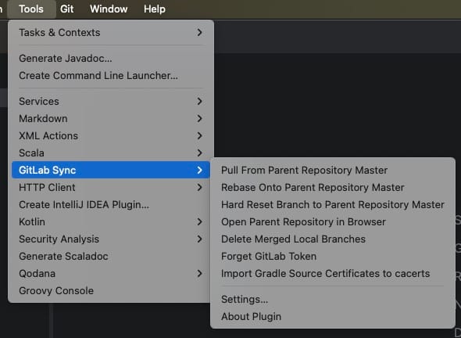Open the Git menu in menu bar

(x=66, y=9)
